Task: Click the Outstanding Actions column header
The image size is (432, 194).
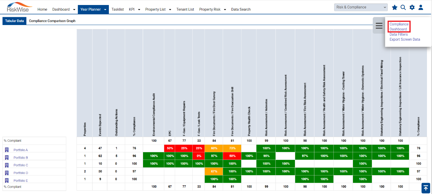Action: click(x=116, y=83)
